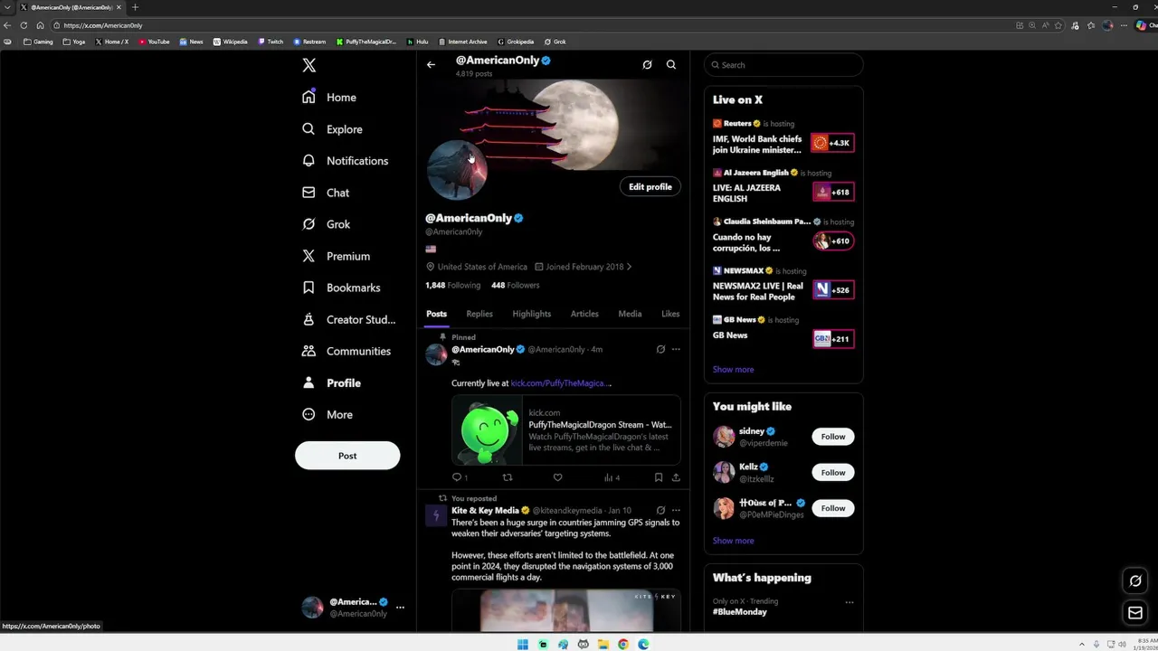The width and height of the screenshot is (1158, 651).
Task: Open more menu on Kite & Key post
Action: coord(676,510)
